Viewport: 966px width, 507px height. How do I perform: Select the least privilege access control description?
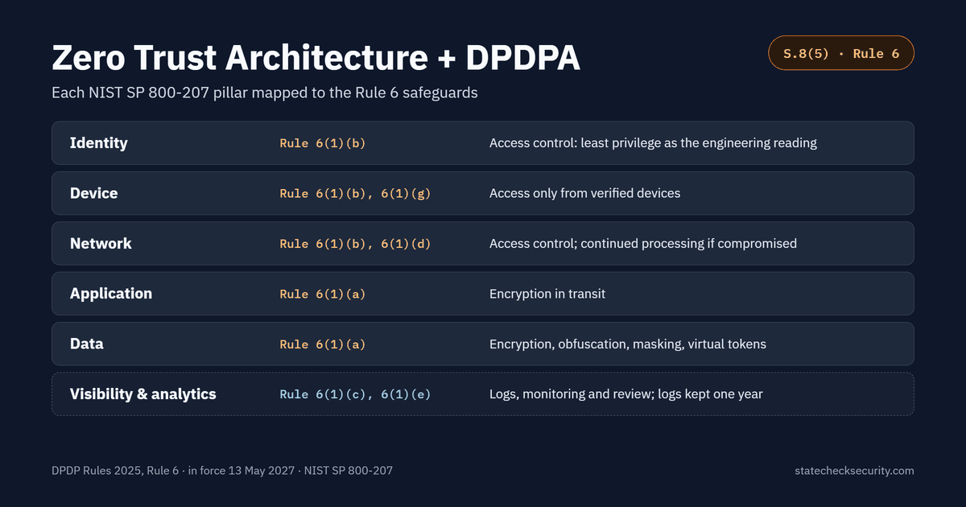coord(653,143)
